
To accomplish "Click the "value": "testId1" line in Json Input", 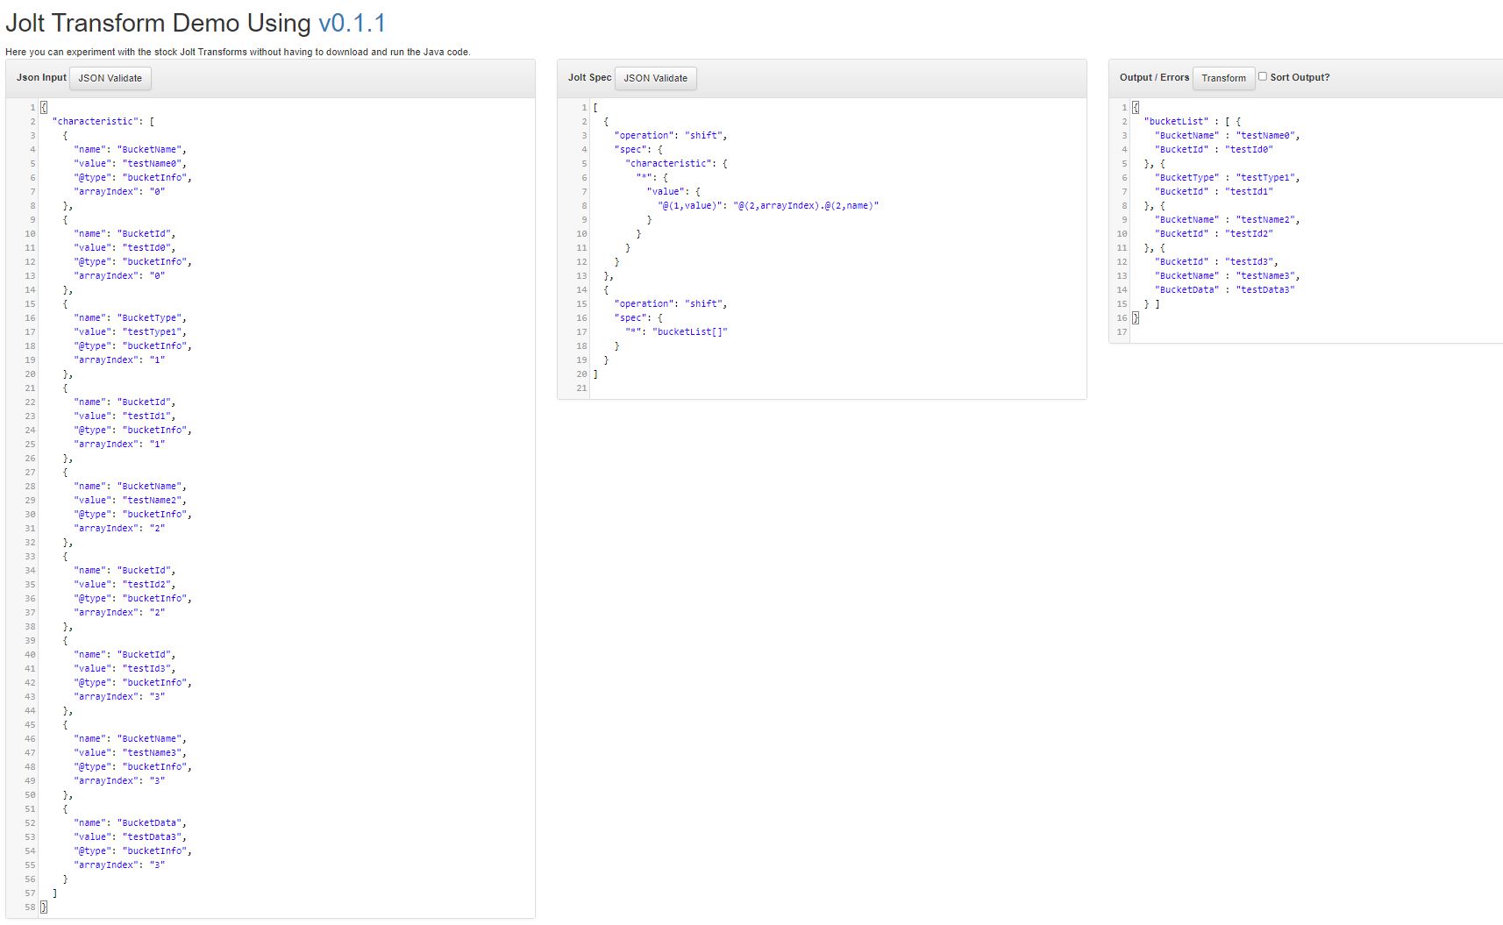I will click(125, 416).
